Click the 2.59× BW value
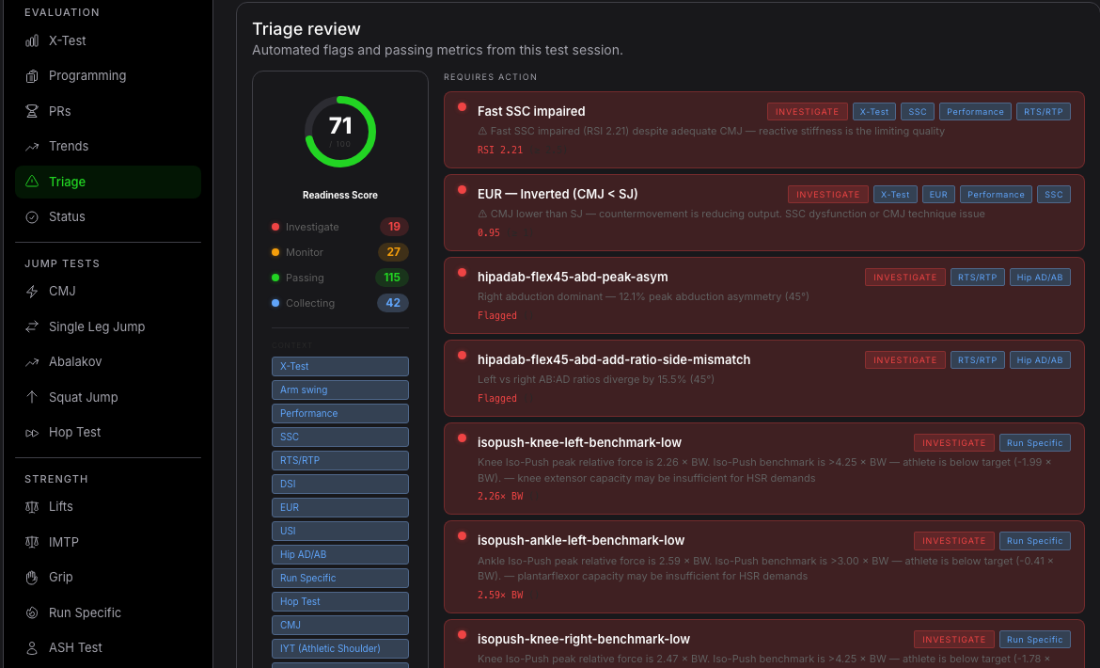1100x668 pixels. click(x=500, y=595)
